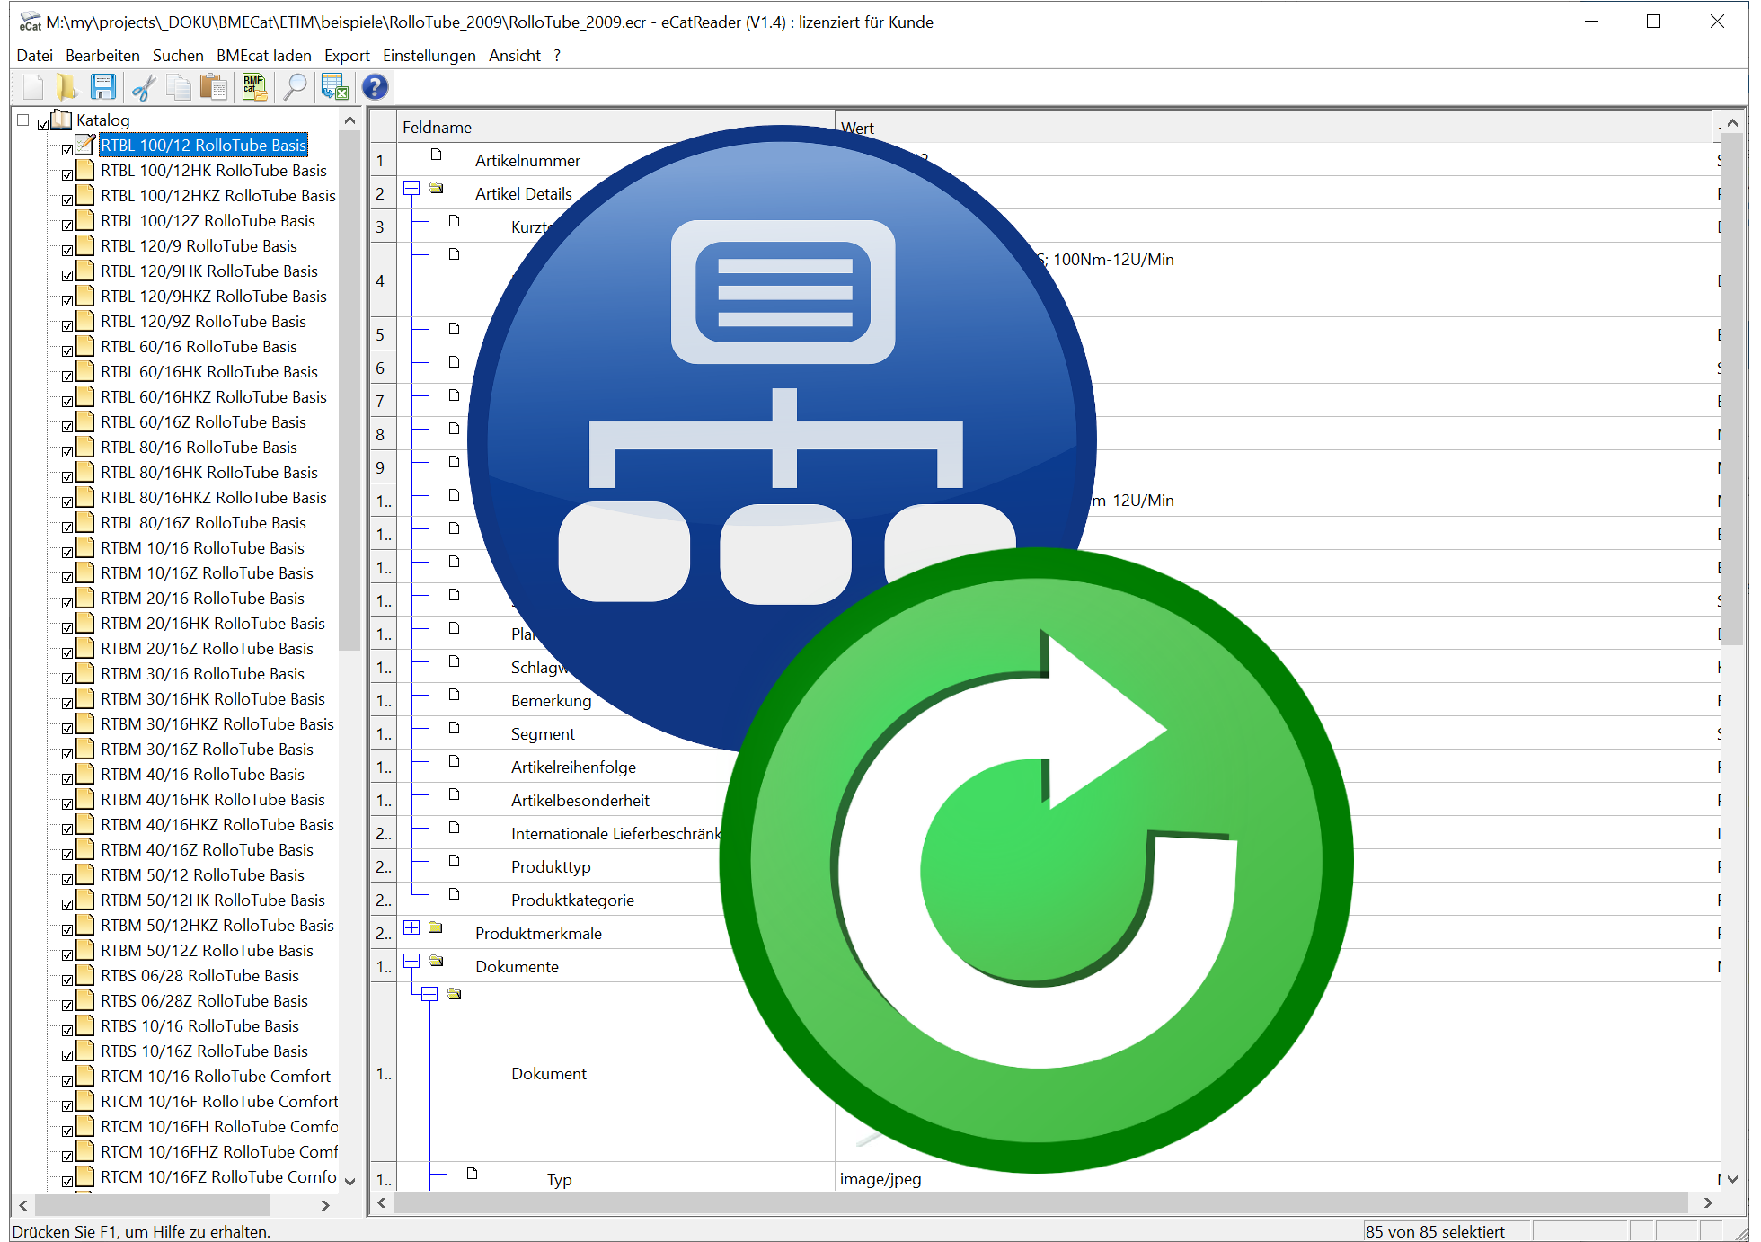The width and height of the screenshot is (1761, 1242).
Task: Load a BMEcat file via toolbar icon
Action: [x=255, y=87]
